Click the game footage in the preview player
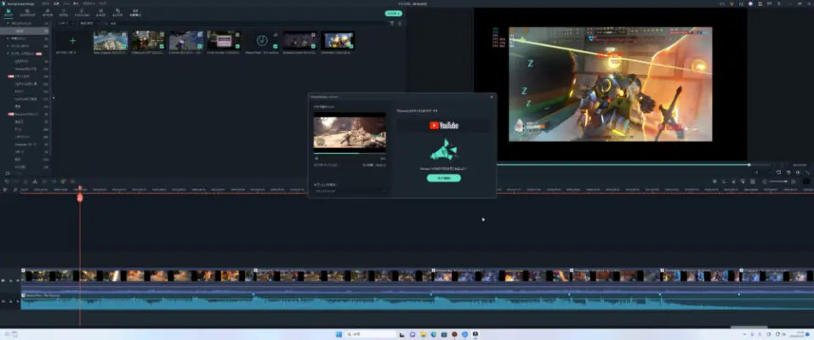The width and height of the screenshot is (814, 340). (611, 84)
